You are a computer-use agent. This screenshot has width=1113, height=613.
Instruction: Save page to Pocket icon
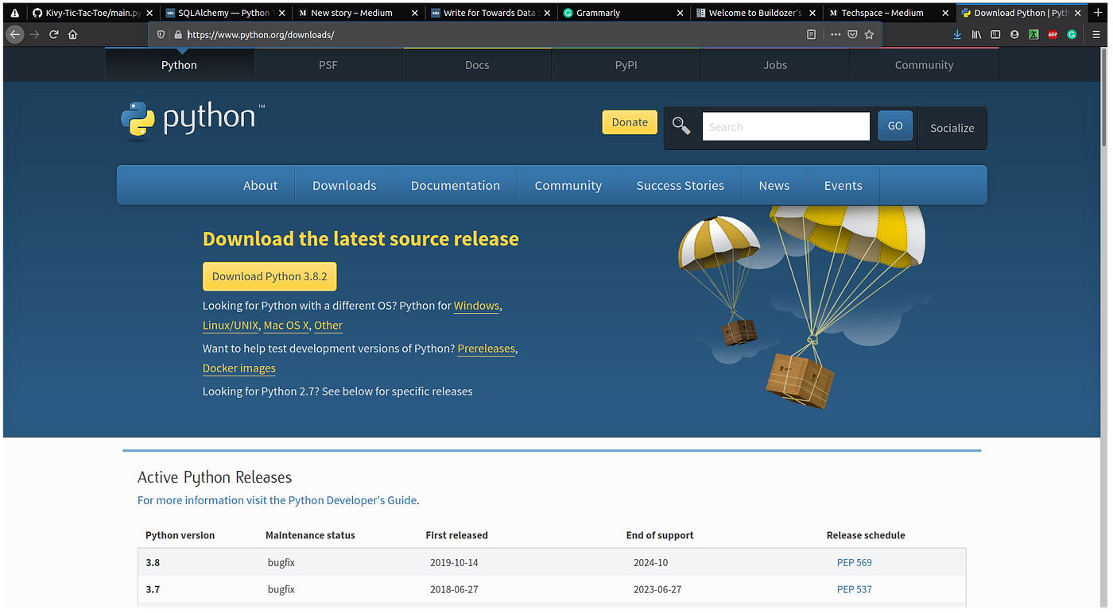click(852, 35)
